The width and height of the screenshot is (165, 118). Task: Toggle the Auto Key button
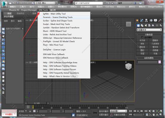pos(104,111)
